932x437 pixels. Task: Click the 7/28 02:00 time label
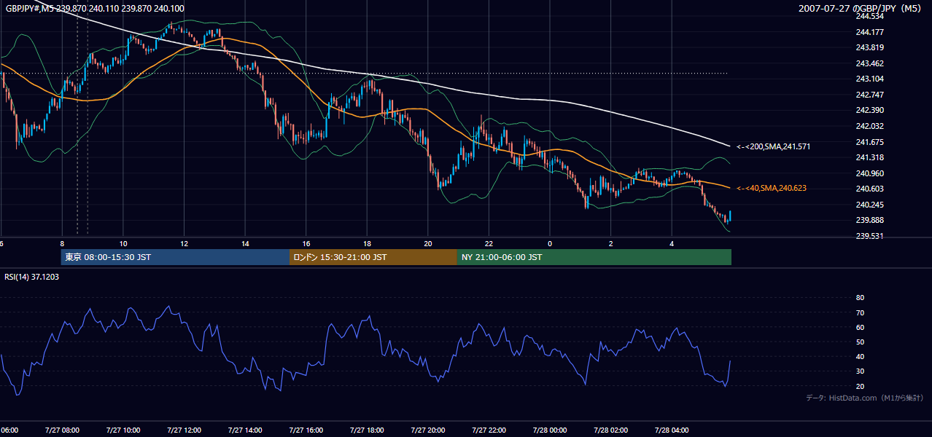click(x=611, y=430)
